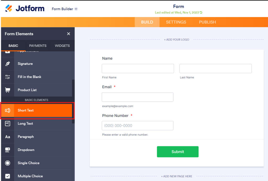
Task: Click + ADD YOUR LOGO
Action: pos(177,40)
